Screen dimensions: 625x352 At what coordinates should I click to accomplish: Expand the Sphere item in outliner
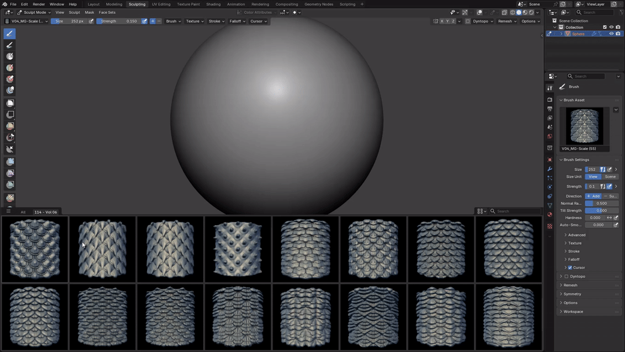click(x=561, y=34)
